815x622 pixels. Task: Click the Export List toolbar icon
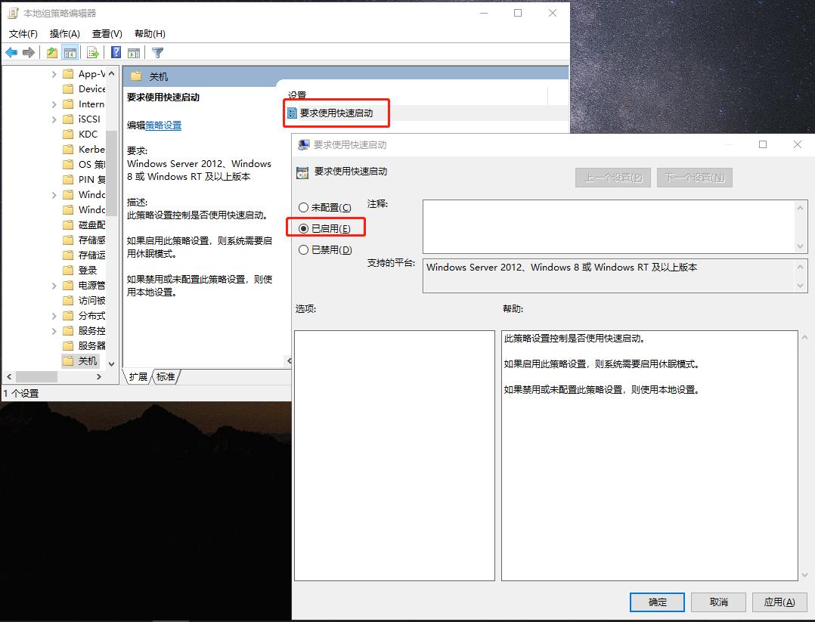(91, 52)
